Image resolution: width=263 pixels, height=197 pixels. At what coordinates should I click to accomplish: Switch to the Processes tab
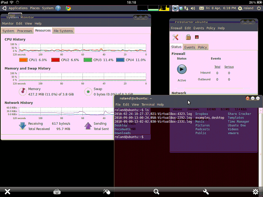point(25,31)
